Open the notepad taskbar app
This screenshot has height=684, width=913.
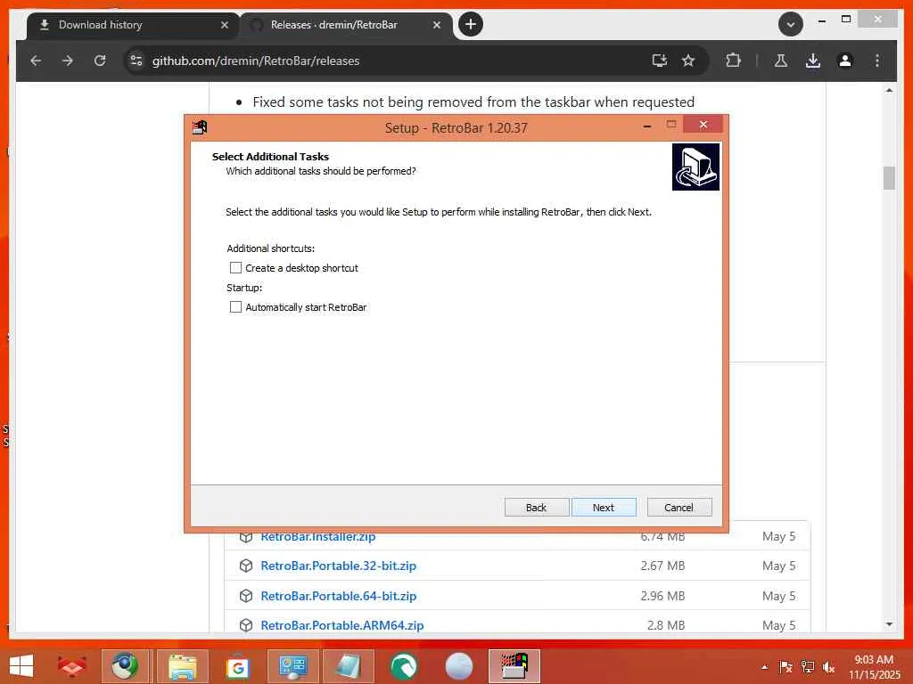[349, 666]
